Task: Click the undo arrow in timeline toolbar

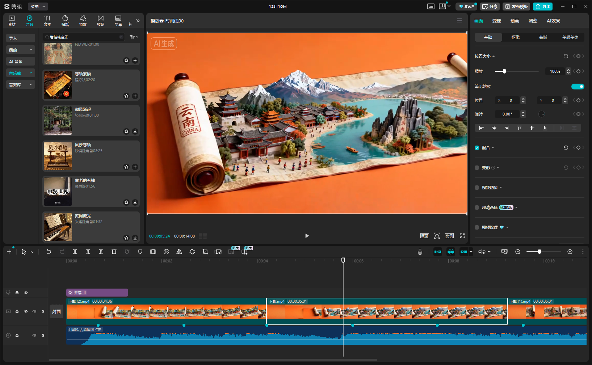Action: point(49,252)
